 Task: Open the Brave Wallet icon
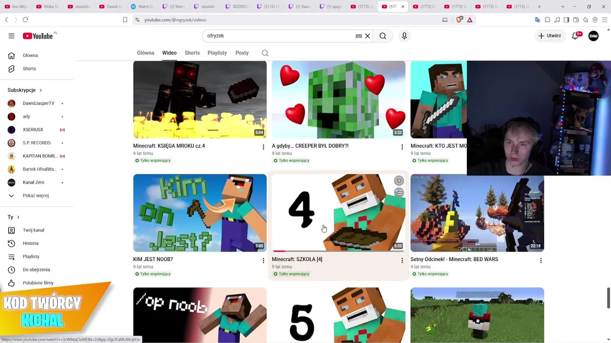tap(576, 20)
